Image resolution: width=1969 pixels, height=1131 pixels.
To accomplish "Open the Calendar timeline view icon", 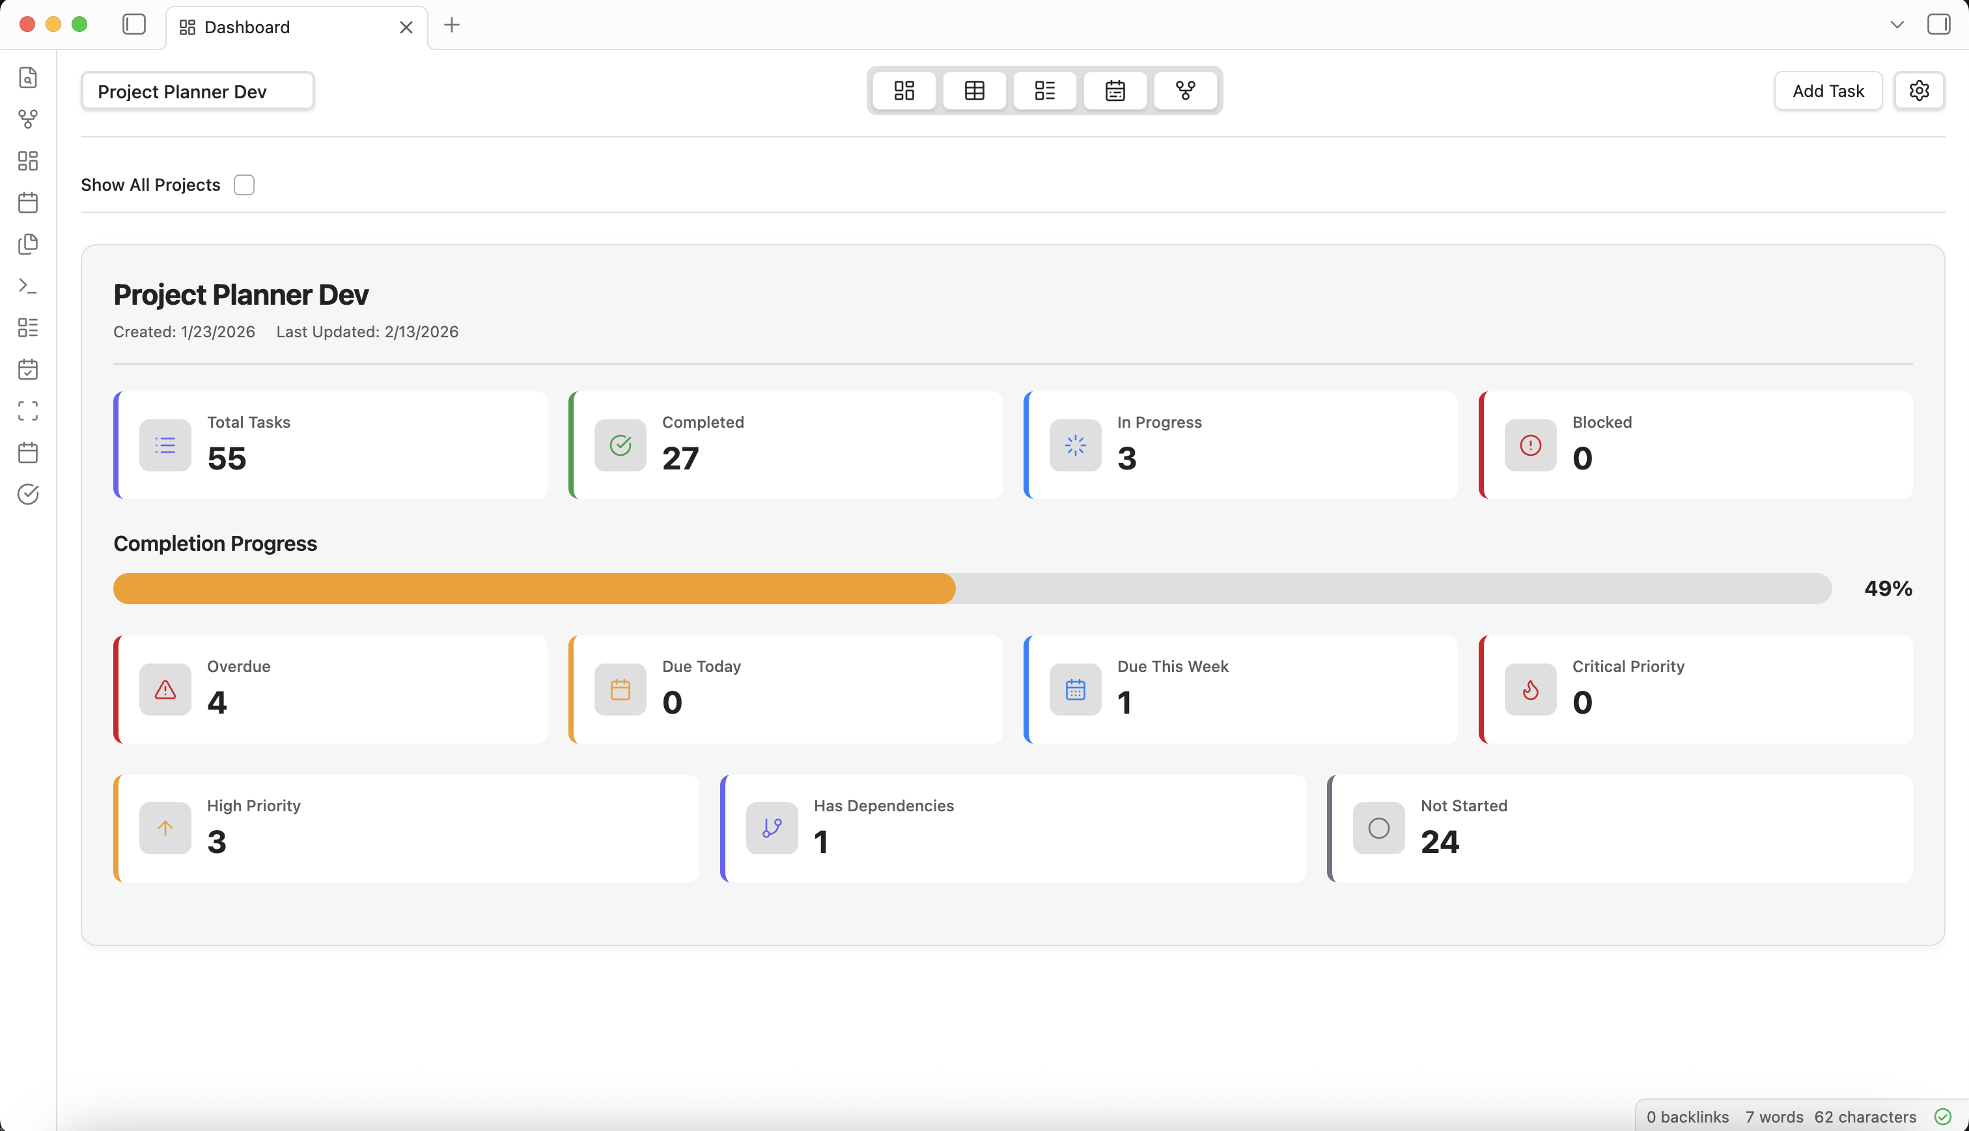I will click(x=1115, y=90).
